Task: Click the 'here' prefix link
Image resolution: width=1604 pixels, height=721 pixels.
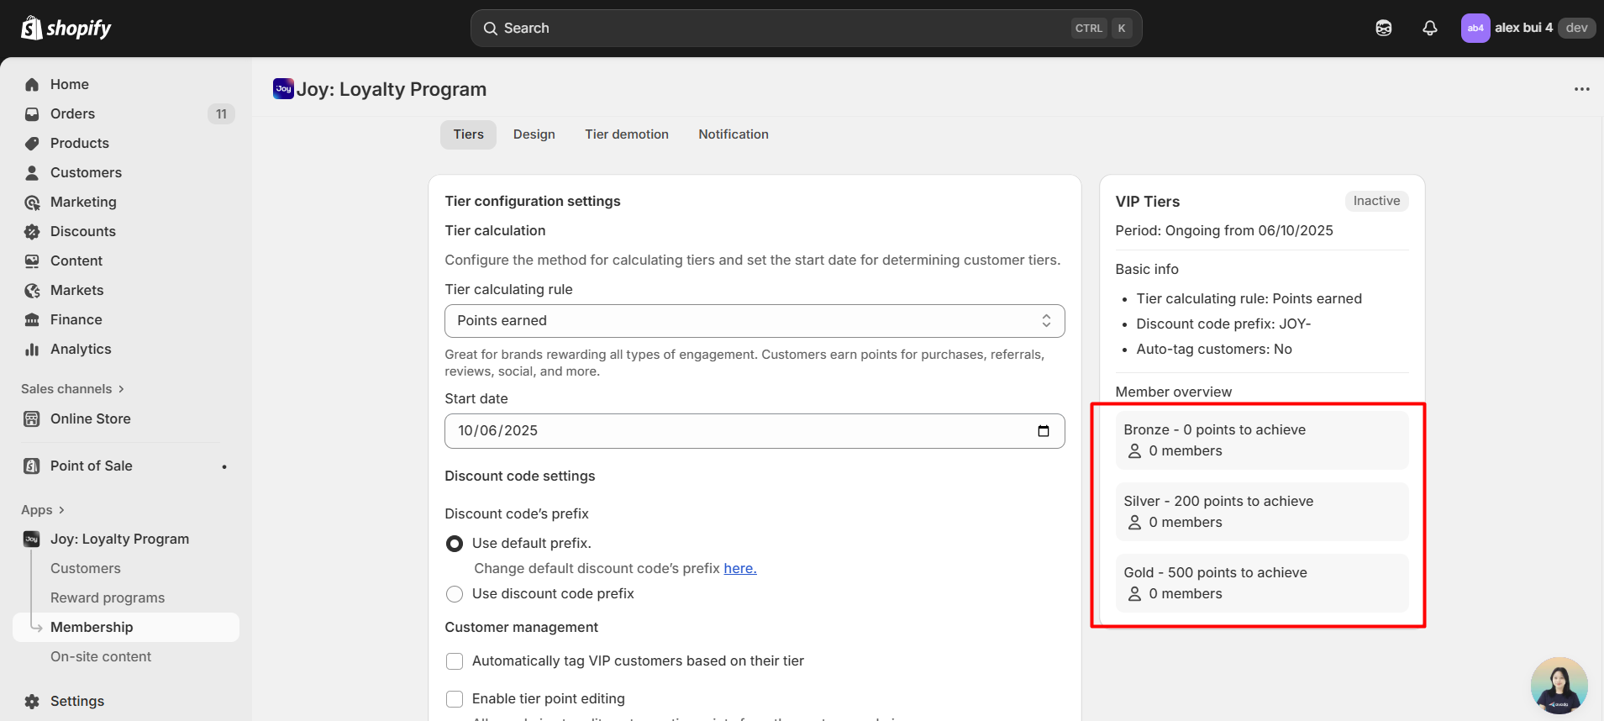Action: tap(739, 569)
